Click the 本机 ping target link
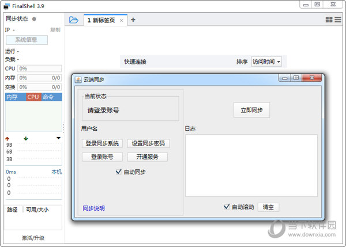The height and width of the screenshot is (247, 346). tap(57, 172)
